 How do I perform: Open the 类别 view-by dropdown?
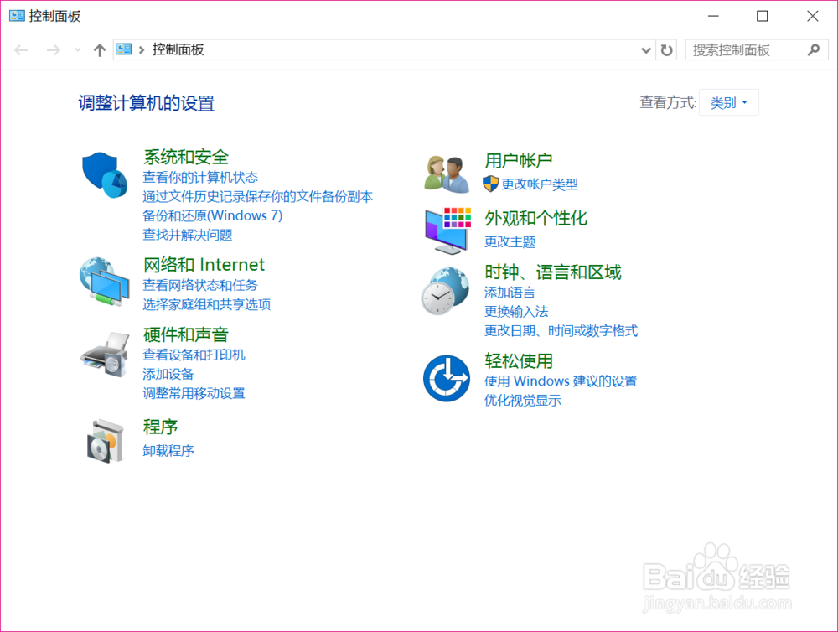pyautogui.click(x=728, y=102)
